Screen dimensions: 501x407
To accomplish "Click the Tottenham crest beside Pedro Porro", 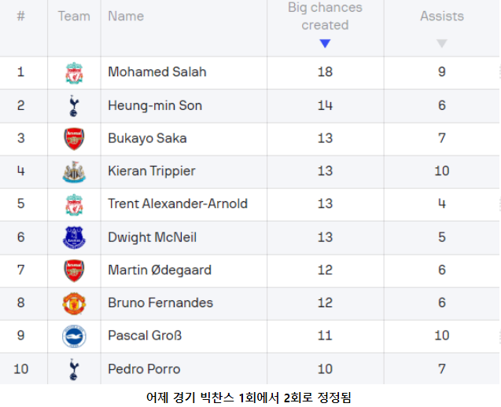I will pos(74,369).
